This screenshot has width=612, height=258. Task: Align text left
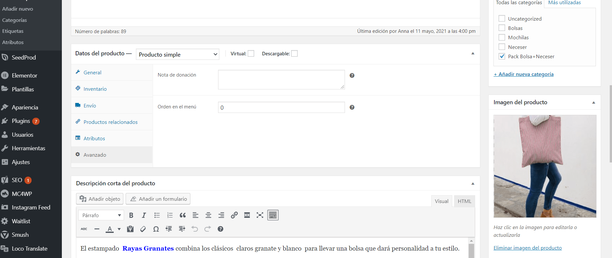tap(196, 215)
